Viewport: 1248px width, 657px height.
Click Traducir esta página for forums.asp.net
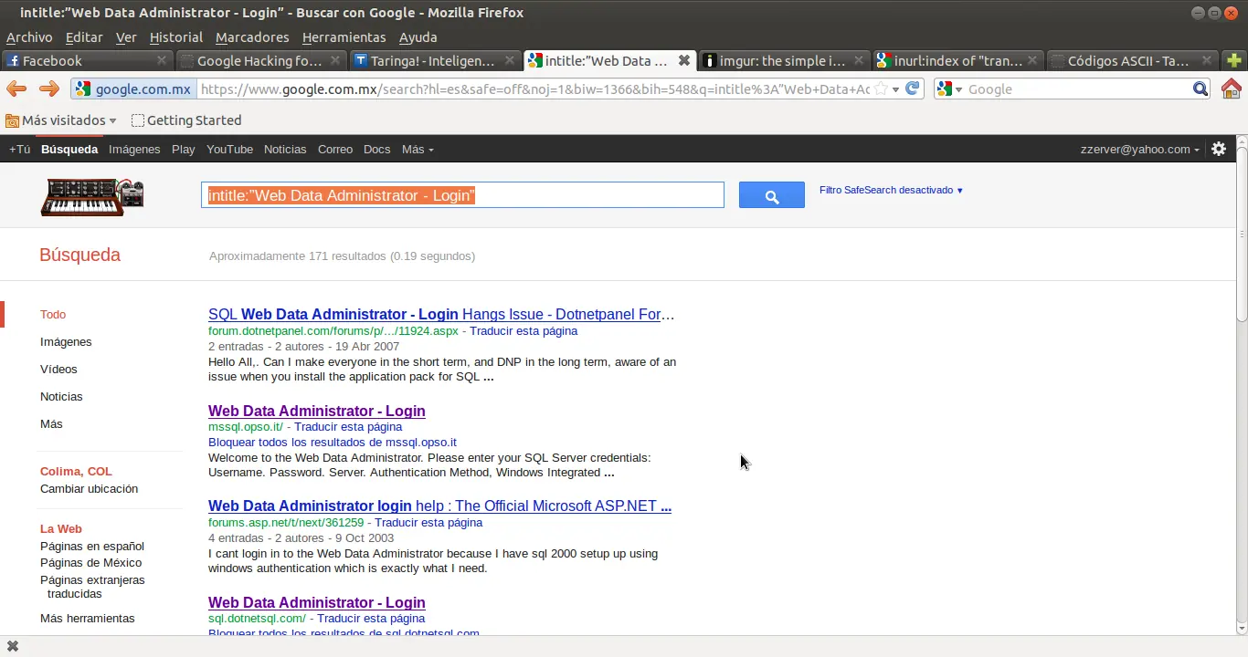[x=428, y=522]
